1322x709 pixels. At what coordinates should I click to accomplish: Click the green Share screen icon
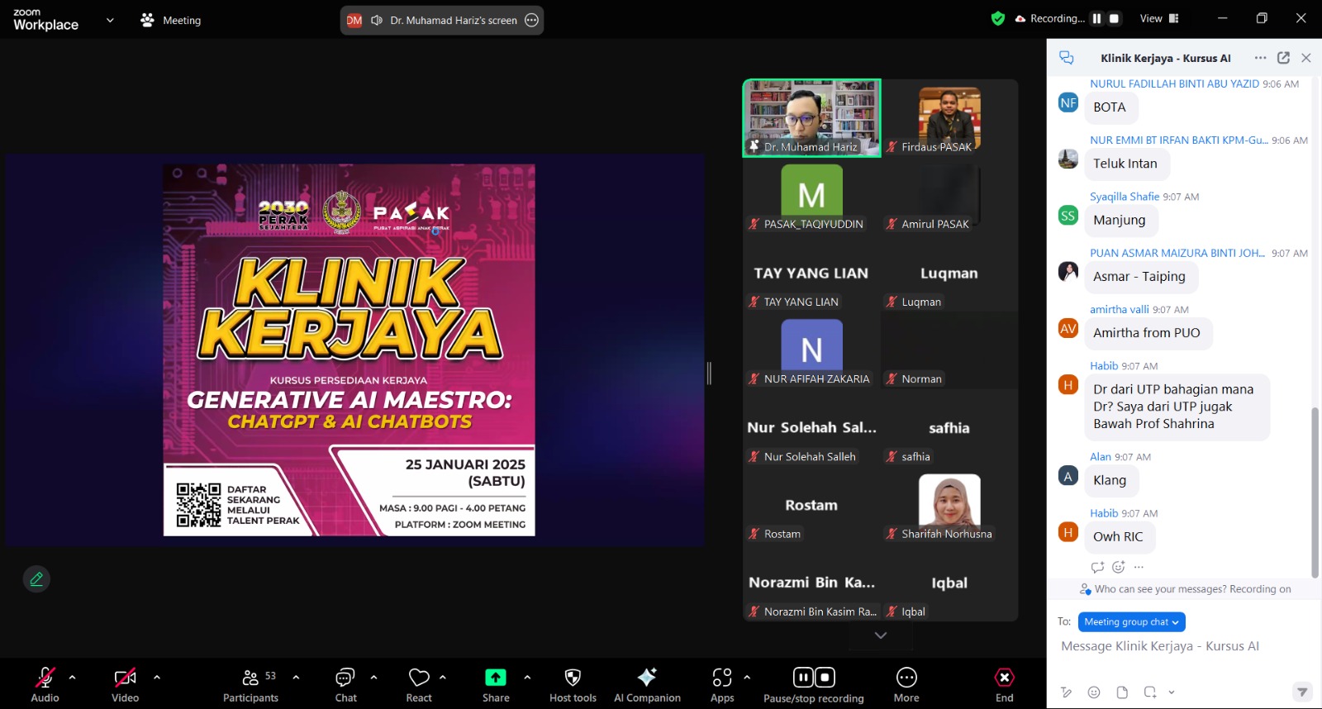[x=495, y=678]
